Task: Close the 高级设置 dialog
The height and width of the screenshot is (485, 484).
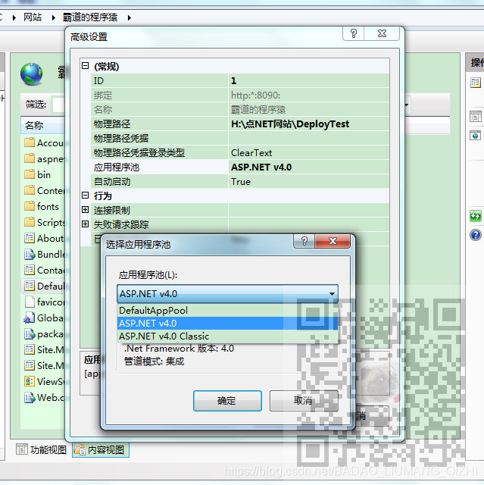Action: click(x=382, y=33)
